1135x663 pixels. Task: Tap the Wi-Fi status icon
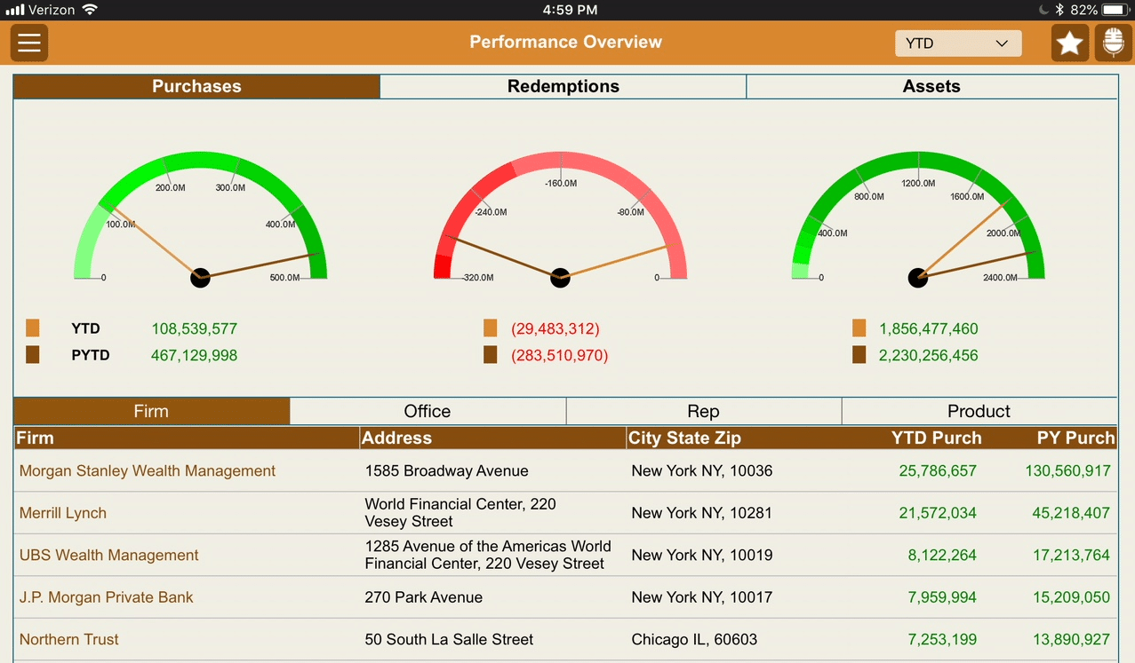coord(90,10)
